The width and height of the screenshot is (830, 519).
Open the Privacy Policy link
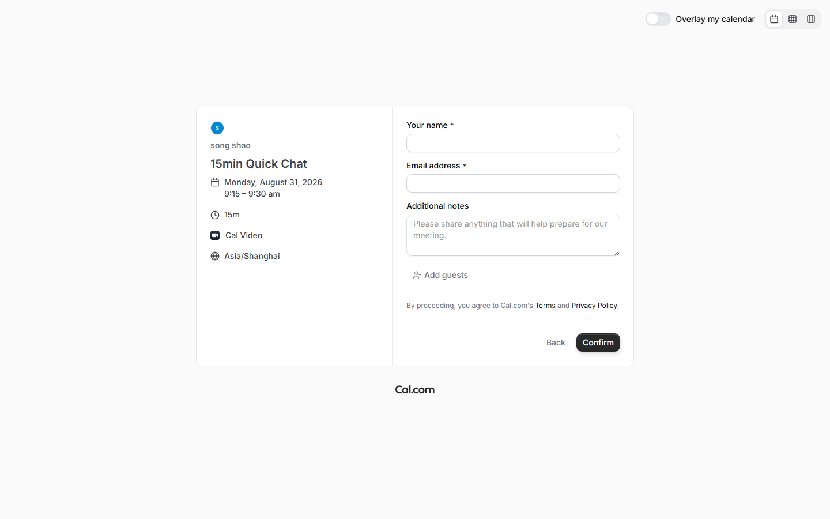coord(594,306)
